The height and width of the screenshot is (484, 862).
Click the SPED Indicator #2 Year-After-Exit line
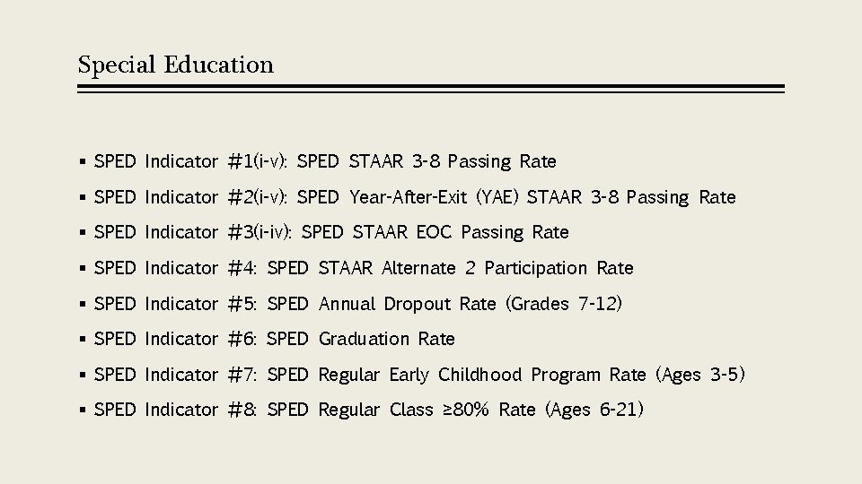[415, 197]
